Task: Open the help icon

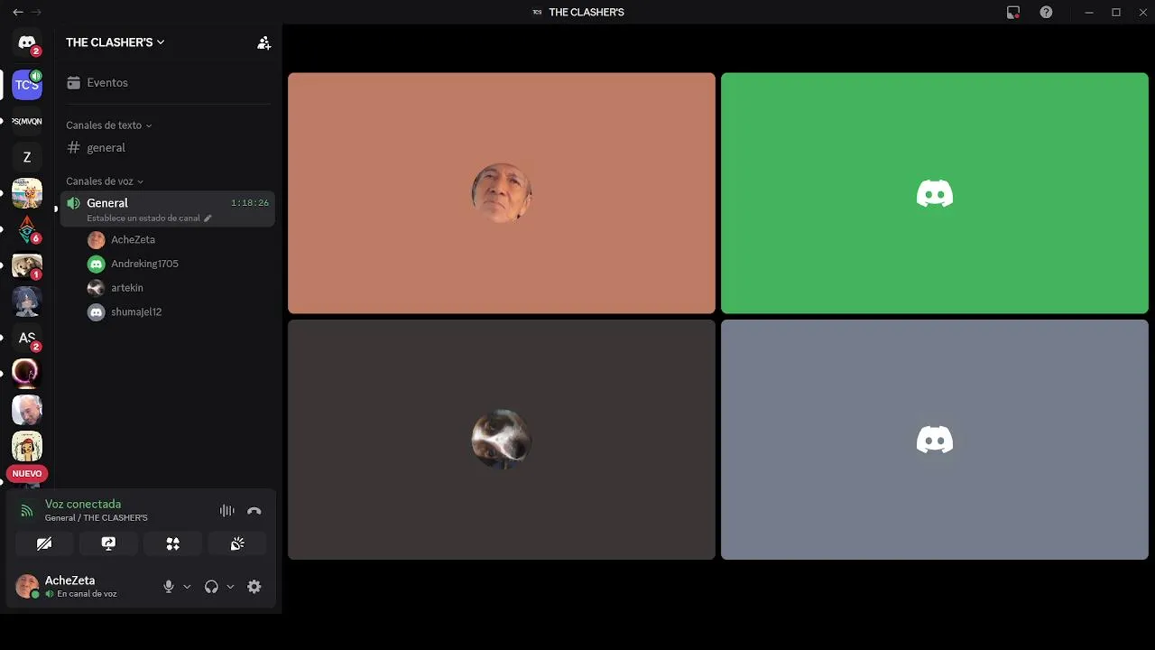Action: (x=1046, y=12)
